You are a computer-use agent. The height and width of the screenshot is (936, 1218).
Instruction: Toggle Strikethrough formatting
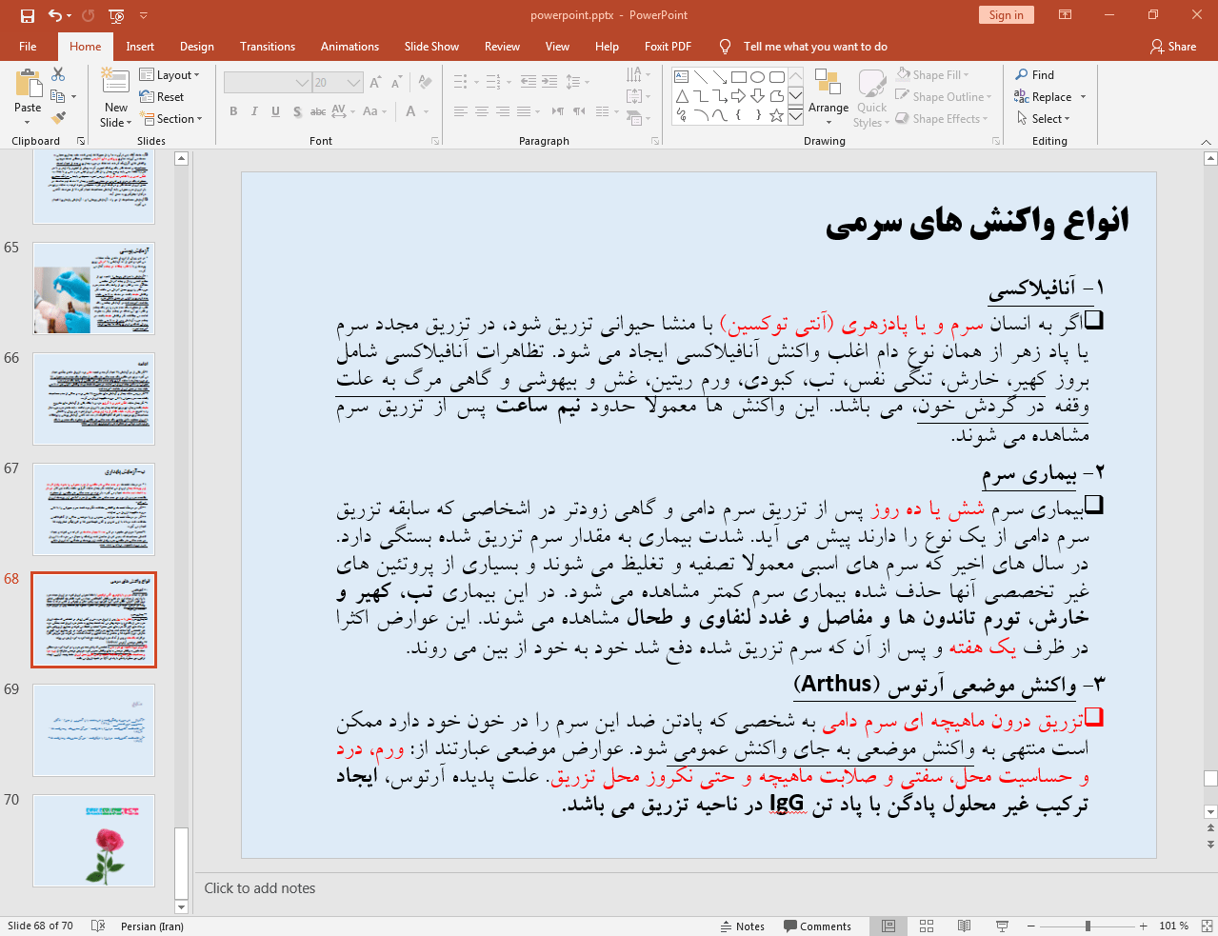click(x=318, y=111)
